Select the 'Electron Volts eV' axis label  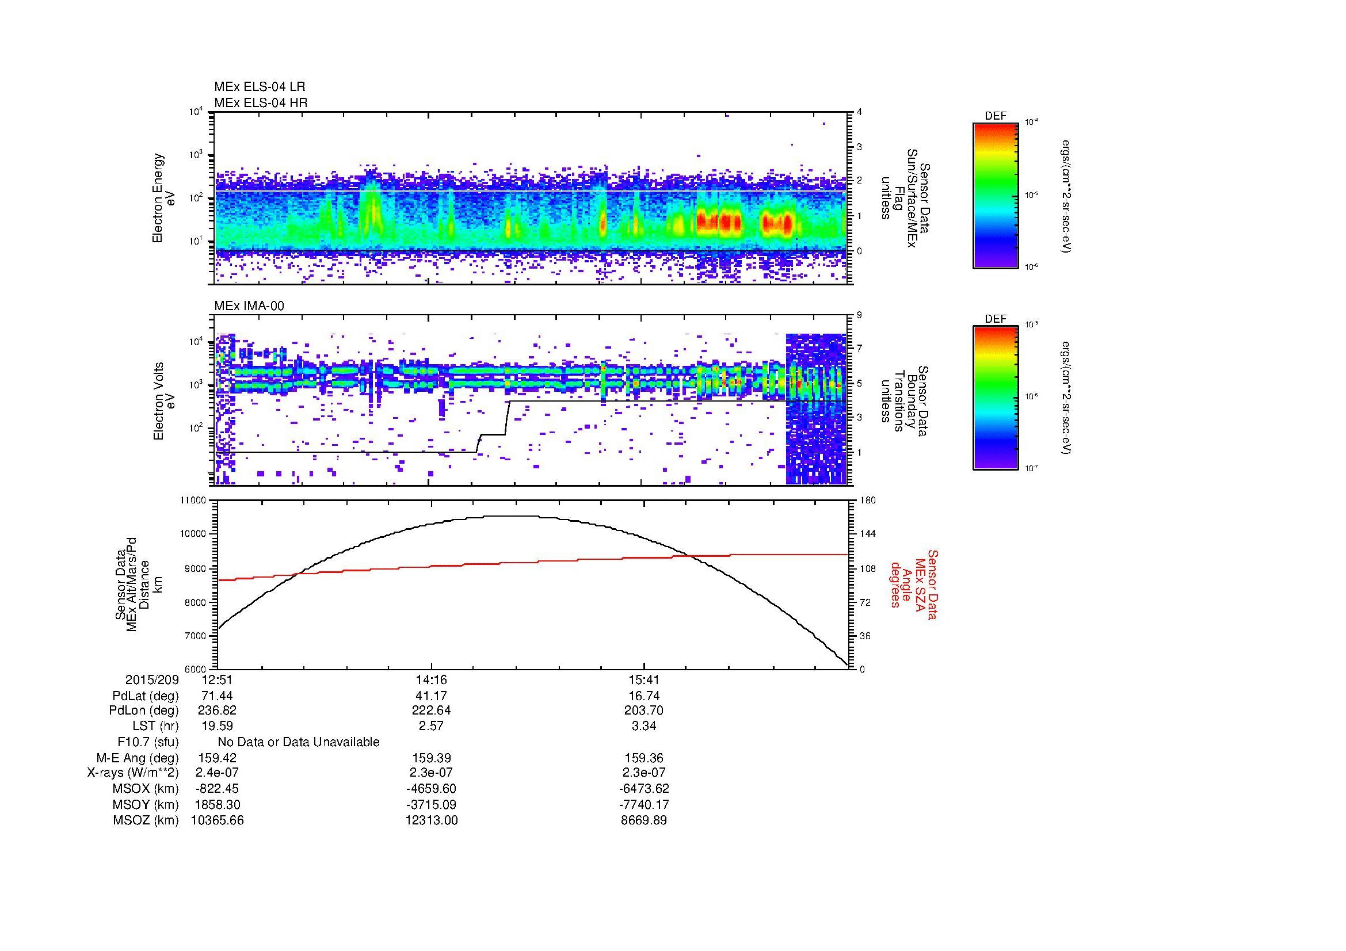point(163,401)
